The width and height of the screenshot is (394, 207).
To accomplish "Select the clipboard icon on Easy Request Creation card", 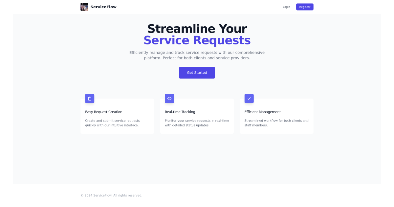I will point(90,98).
